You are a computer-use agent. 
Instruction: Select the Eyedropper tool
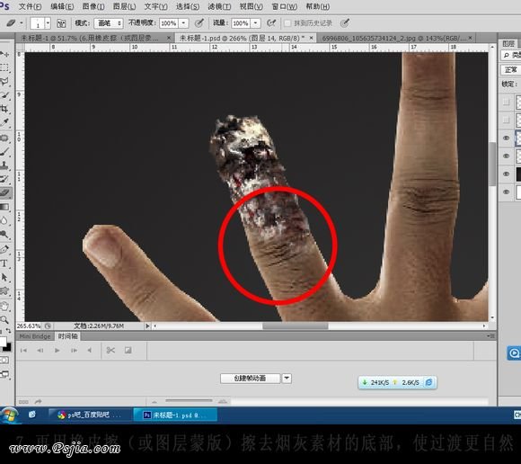point(4,122)
